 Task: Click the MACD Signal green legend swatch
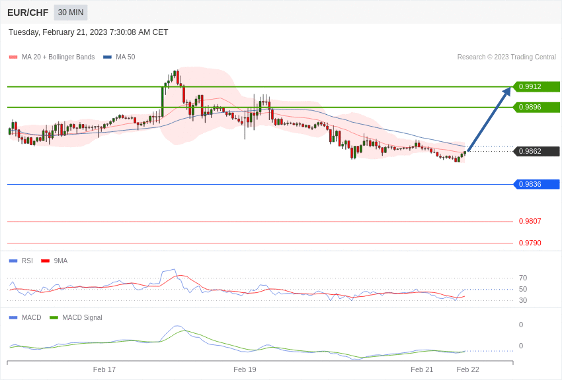click(54, 318)
